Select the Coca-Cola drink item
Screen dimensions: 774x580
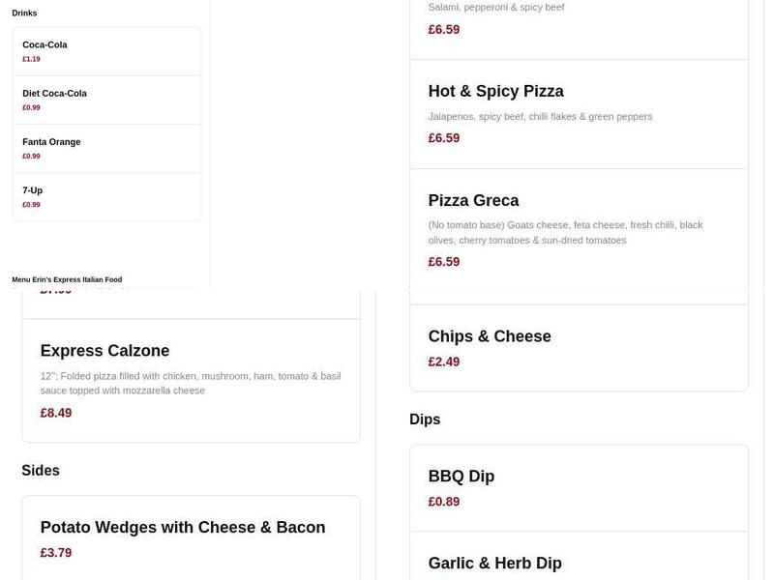106,51
